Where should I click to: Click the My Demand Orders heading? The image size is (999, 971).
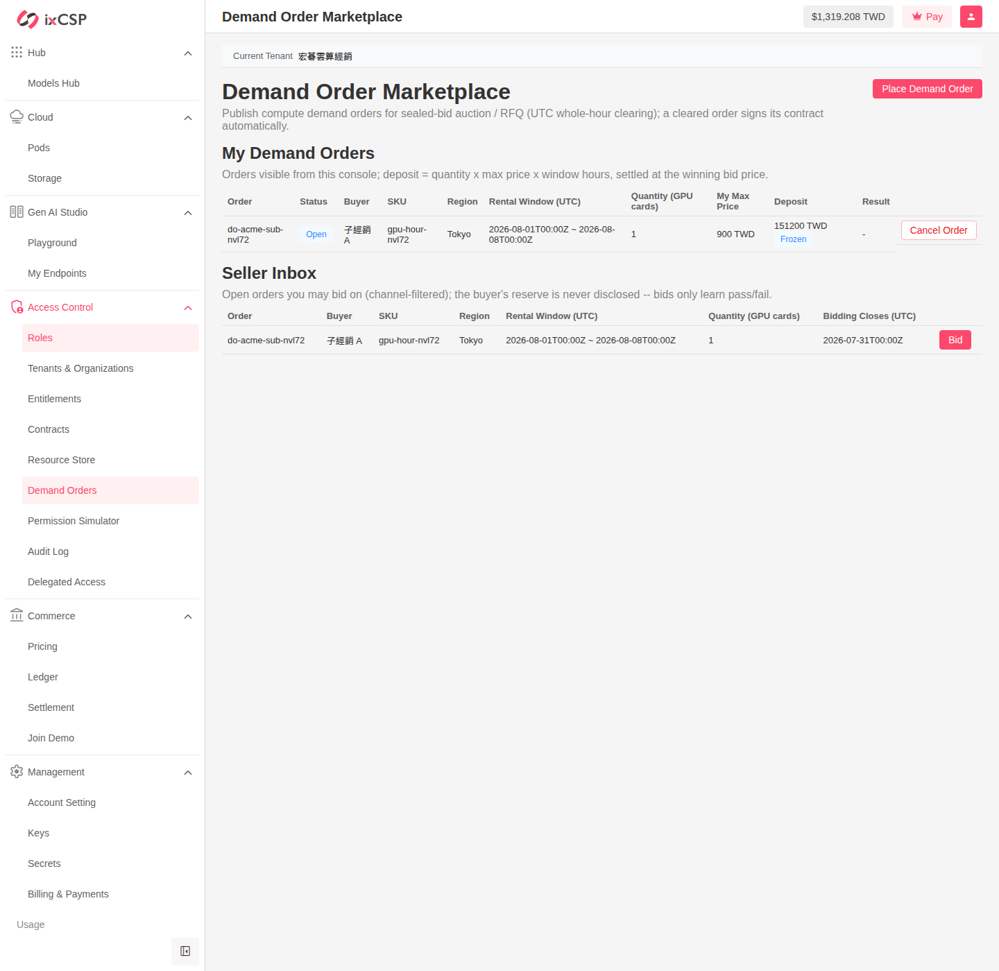pos(298,153)
